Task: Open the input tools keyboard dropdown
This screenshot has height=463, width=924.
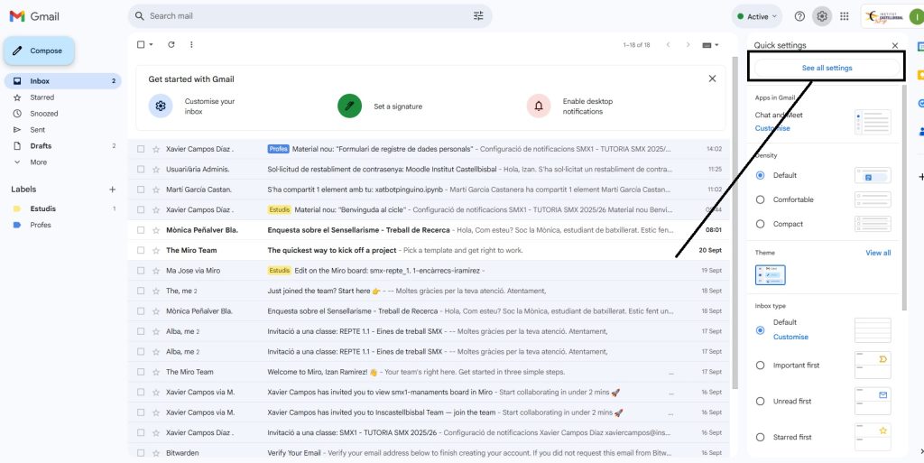Action: (711, 45)
